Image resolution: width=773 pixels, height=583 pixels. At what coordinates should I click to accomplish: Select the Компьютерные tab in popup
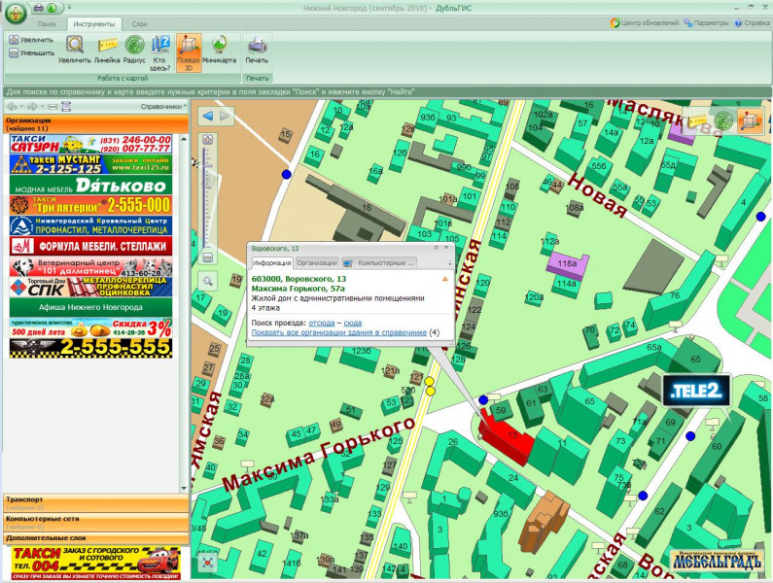pos(379,263)
